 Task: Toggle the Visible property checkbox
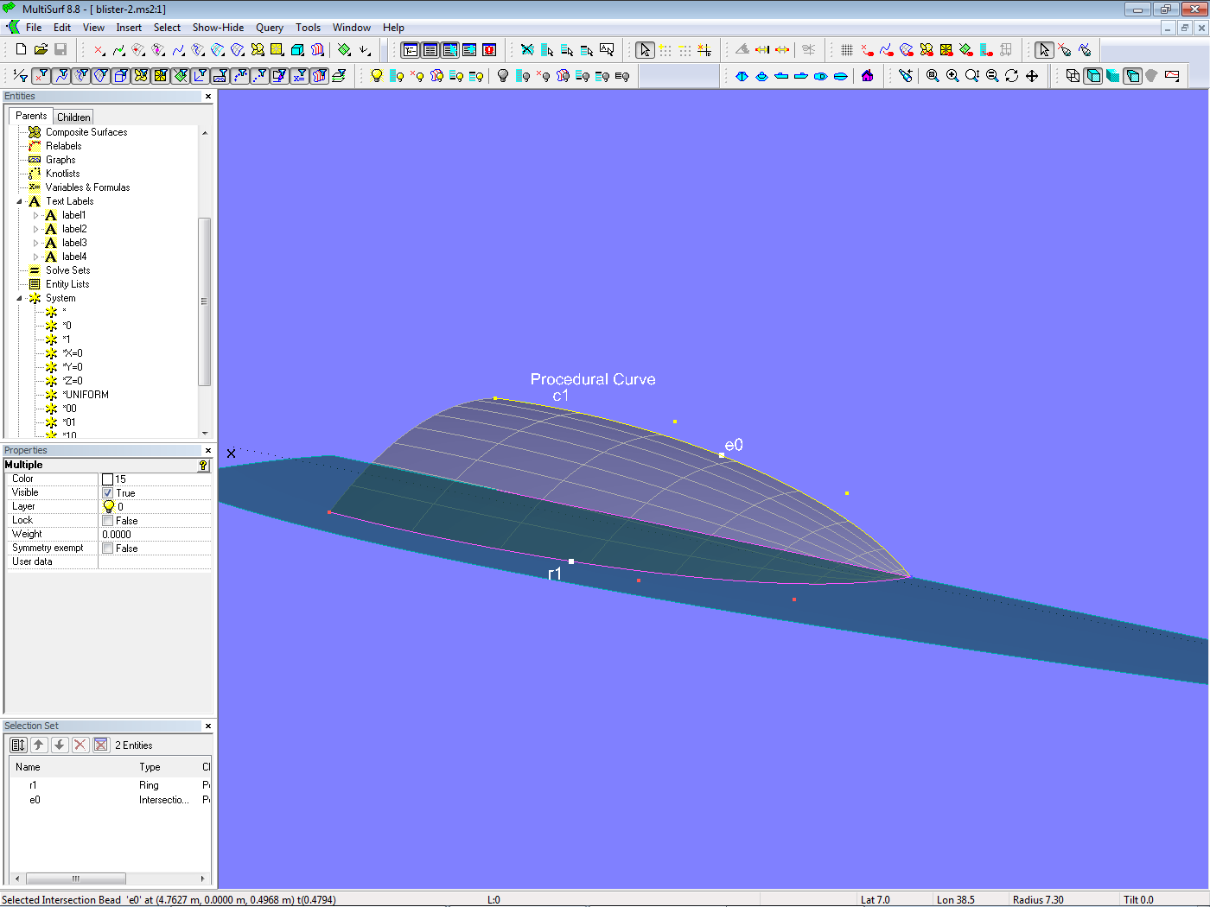(x=108, y=492)
